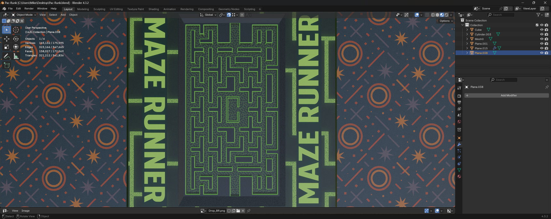Open the Collection properties tab
Screen dimensions: 551x219
point(459,130)
